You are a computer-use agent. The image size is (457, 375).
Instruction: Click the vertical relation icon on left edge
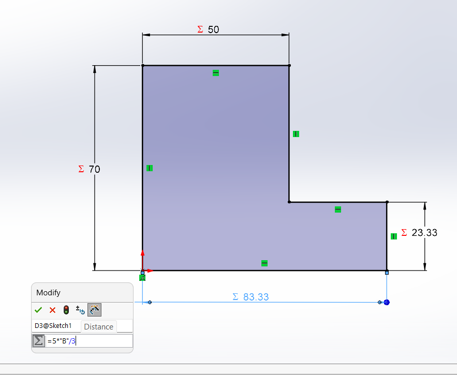click(x=150, y=168)
